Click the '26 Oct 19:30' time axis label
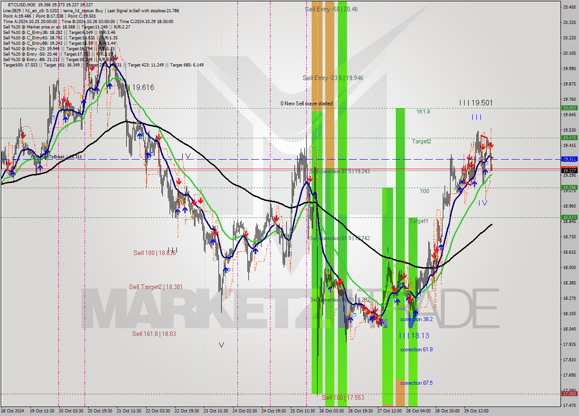579x416 pixels. click(361, 411)
